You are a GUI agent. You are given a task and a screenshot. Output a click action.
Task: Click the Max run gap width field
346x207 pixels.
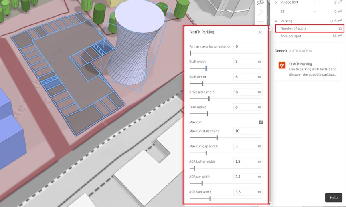point(248,146)
